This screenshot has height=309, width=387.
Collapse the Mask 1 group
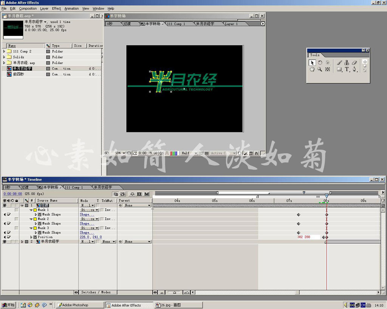(31, 210)
